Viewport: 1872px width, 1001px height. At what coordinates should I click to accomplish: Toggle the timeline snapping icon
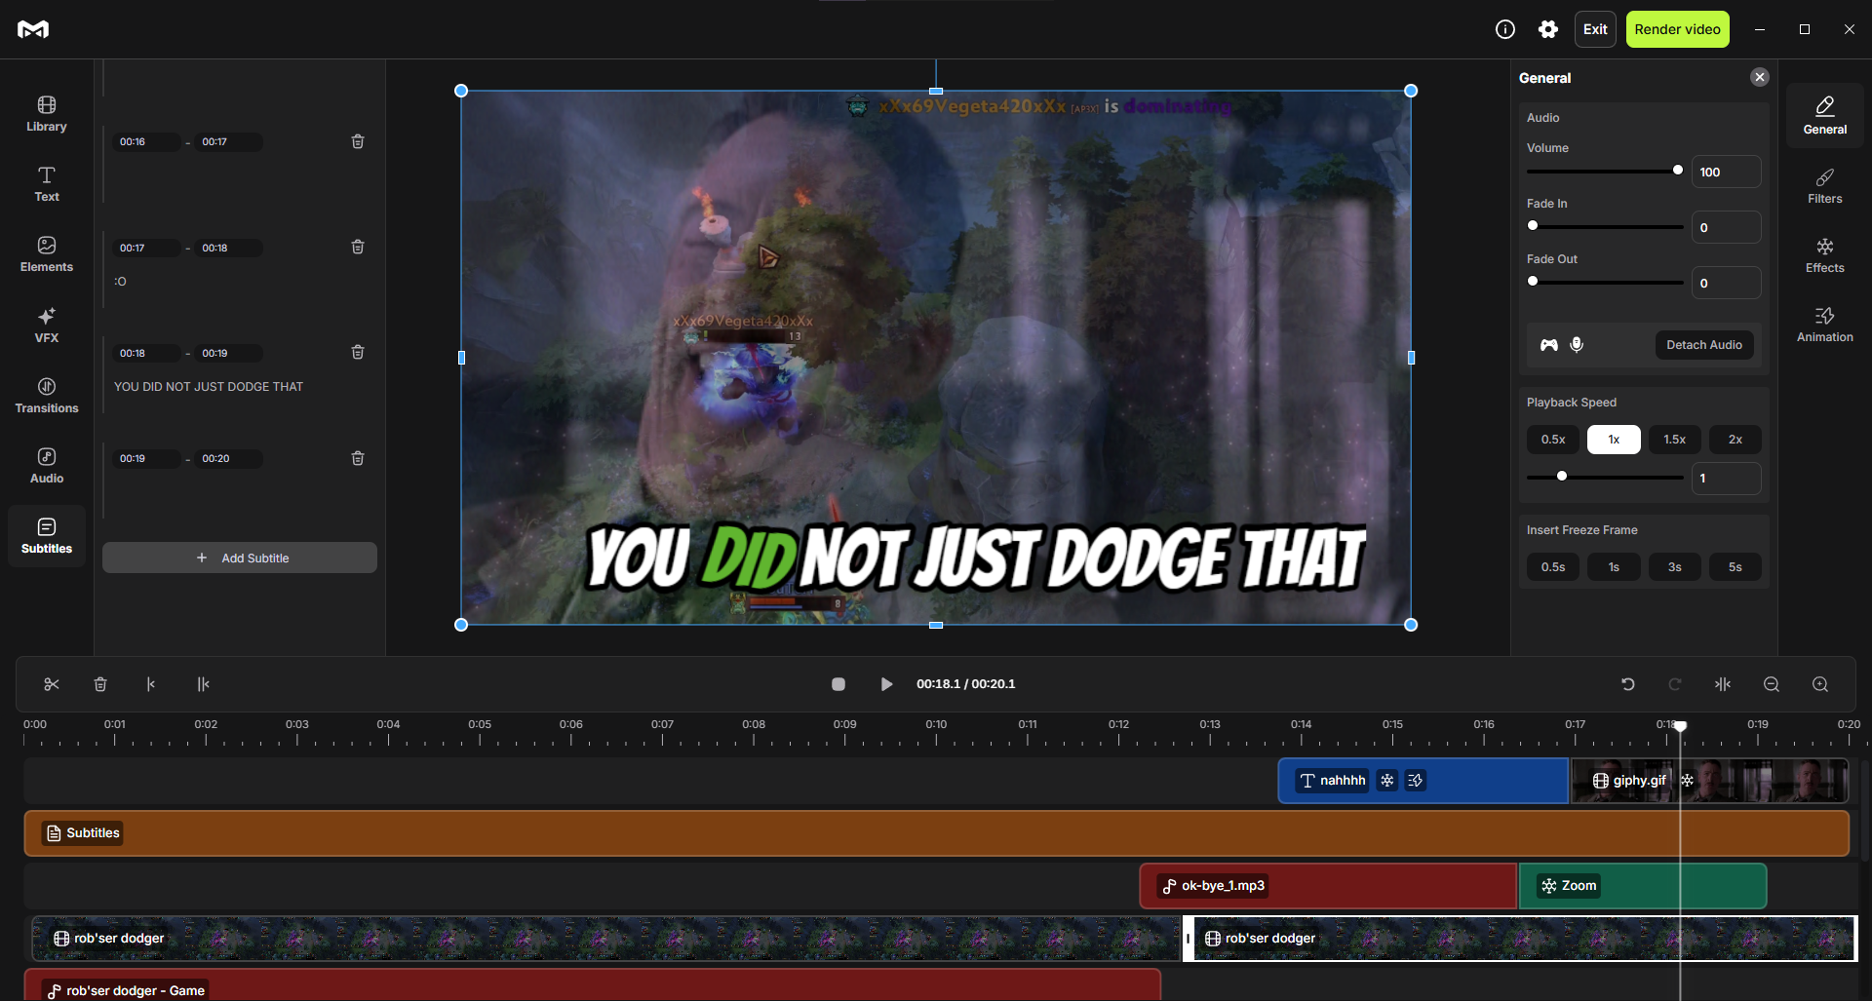1723,684
